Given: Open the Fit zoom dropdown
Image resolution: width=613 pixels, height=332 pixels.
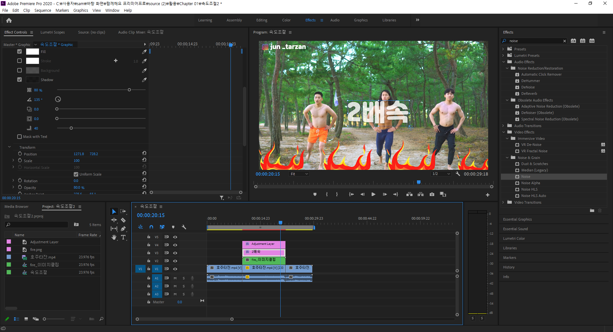Looking at the screenshot, I should pos(299,174).
